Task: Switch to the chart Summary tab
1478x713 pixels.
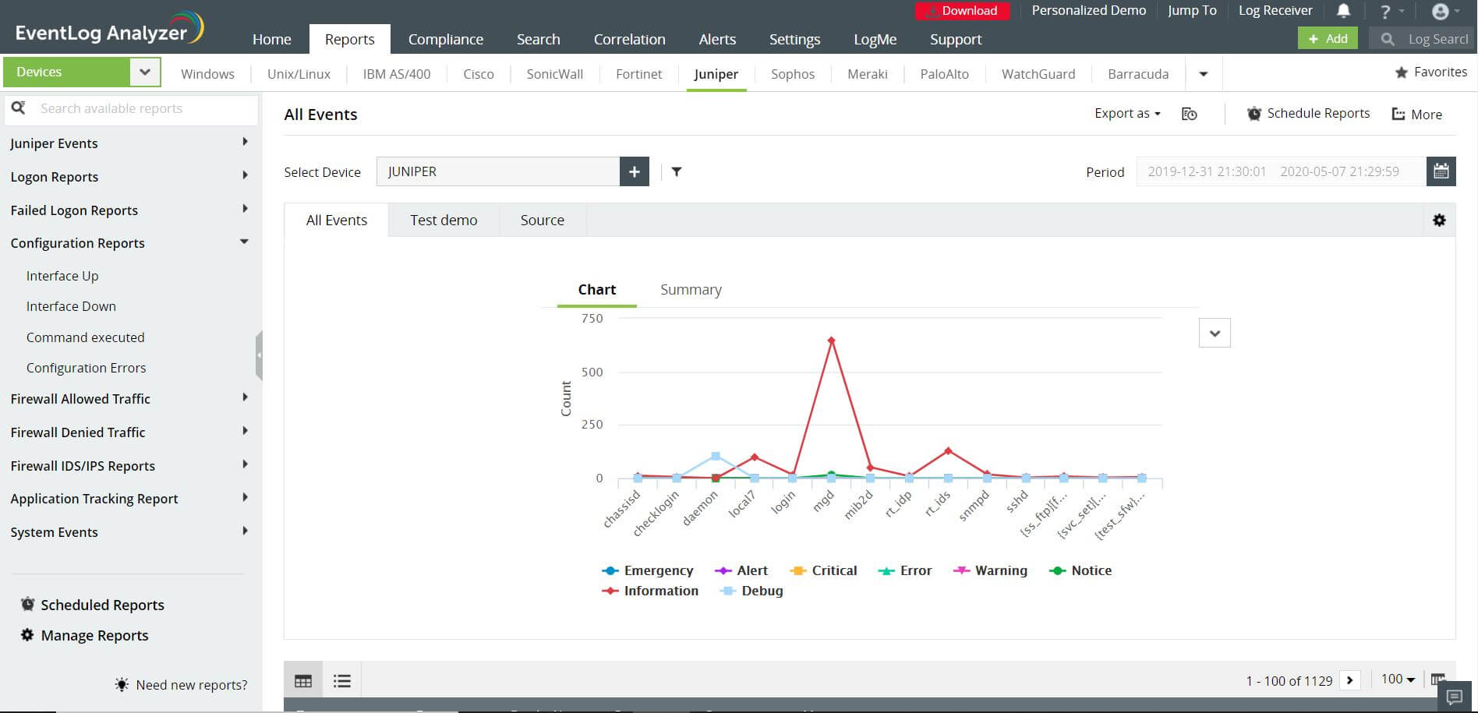Action: pos(691,290)
